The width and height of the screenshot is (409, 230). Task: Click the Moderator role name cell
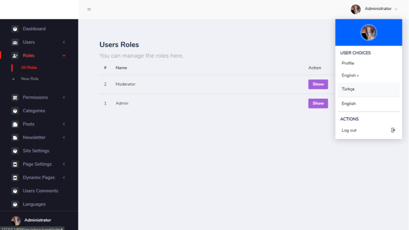coord(126,85)
